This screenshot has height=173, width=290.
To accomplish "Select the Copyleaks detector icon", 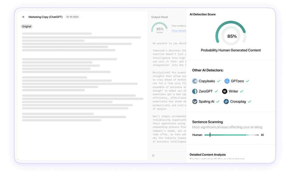I will point(195,81).
